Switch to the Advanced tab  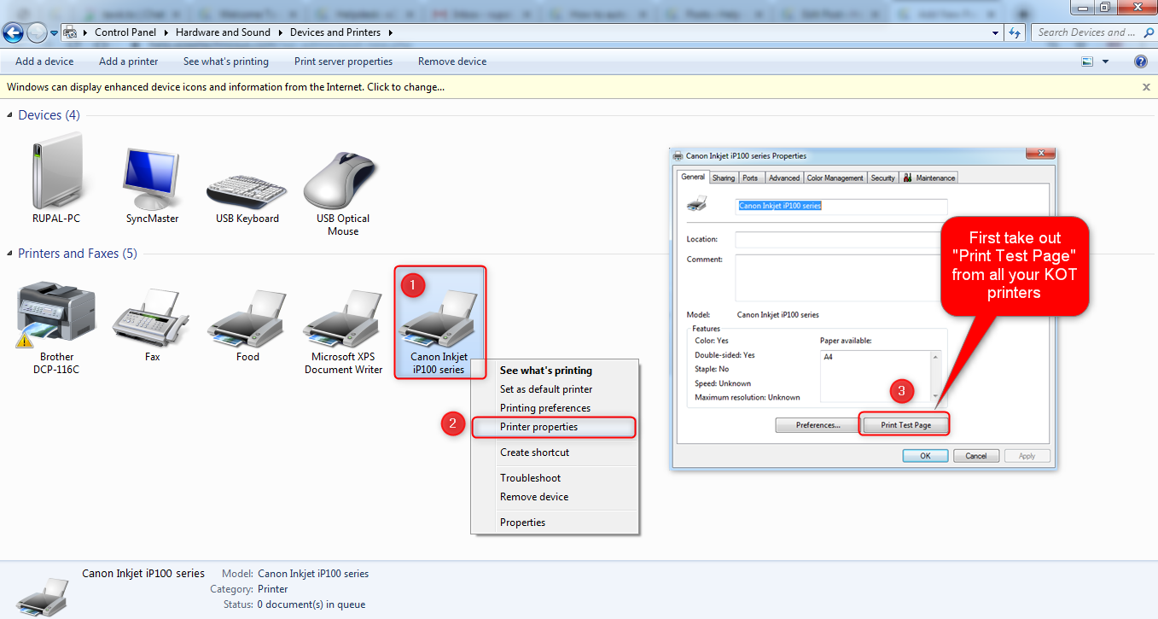click(783, 178)
